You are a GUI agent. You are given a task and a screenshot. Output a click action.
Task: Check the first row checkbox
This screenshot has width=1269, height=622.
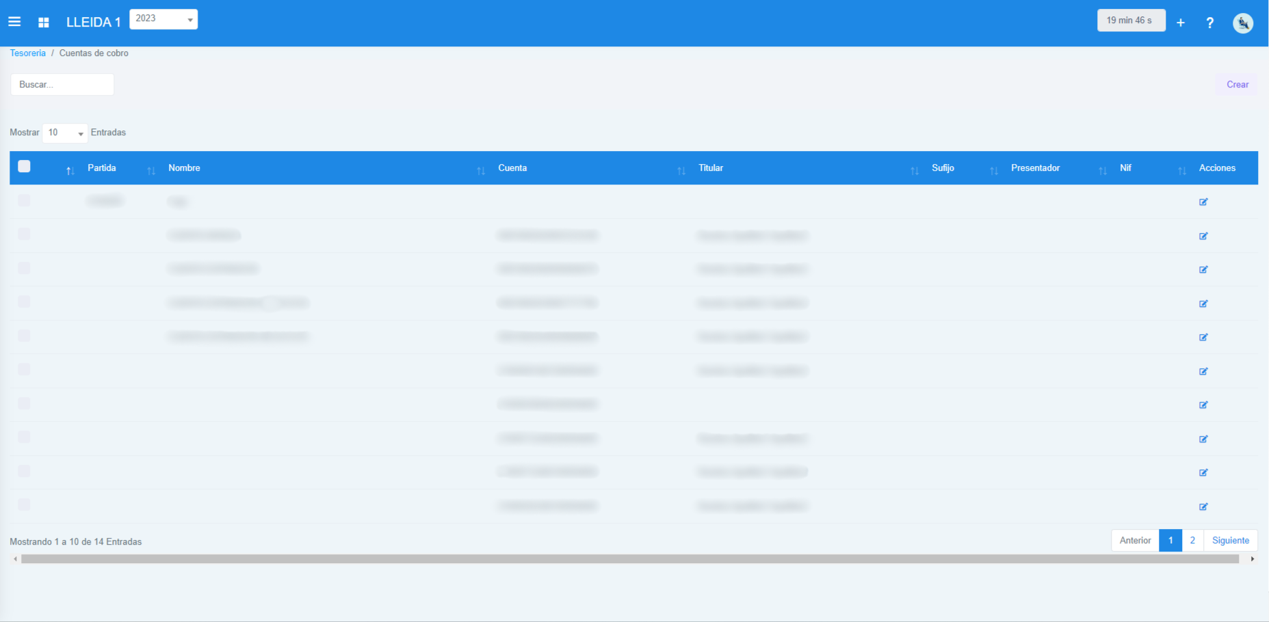[x=24, y=200]
